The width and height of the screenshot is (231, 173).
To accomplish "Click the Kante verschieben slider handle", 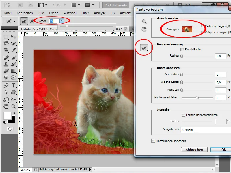I will click(x=197, y=98).
